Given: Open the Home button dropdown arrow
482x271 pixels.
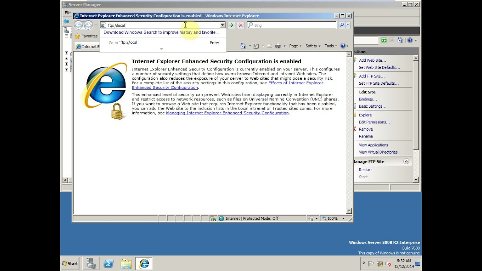Looking at the screenshot, I should 249,46.
